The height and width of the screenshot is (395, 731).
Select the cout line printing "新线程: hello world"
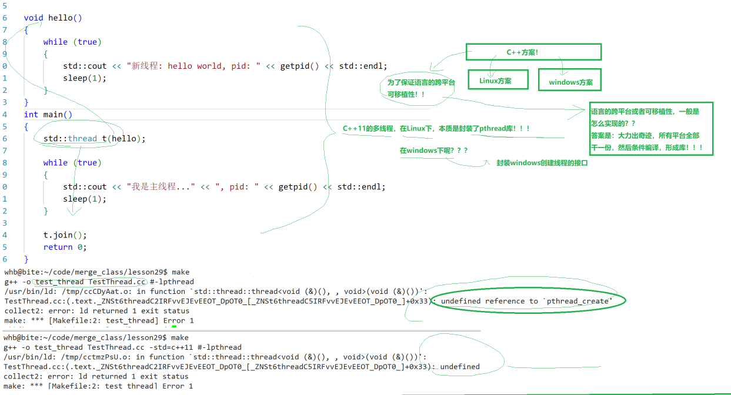(225, 66)
